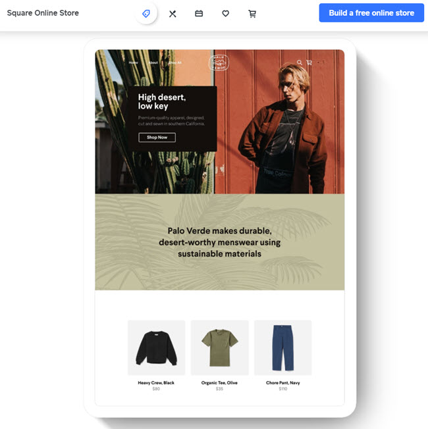Open About in preview navigation
This screenshot has height=429, width=428.
tap(153, 63)
